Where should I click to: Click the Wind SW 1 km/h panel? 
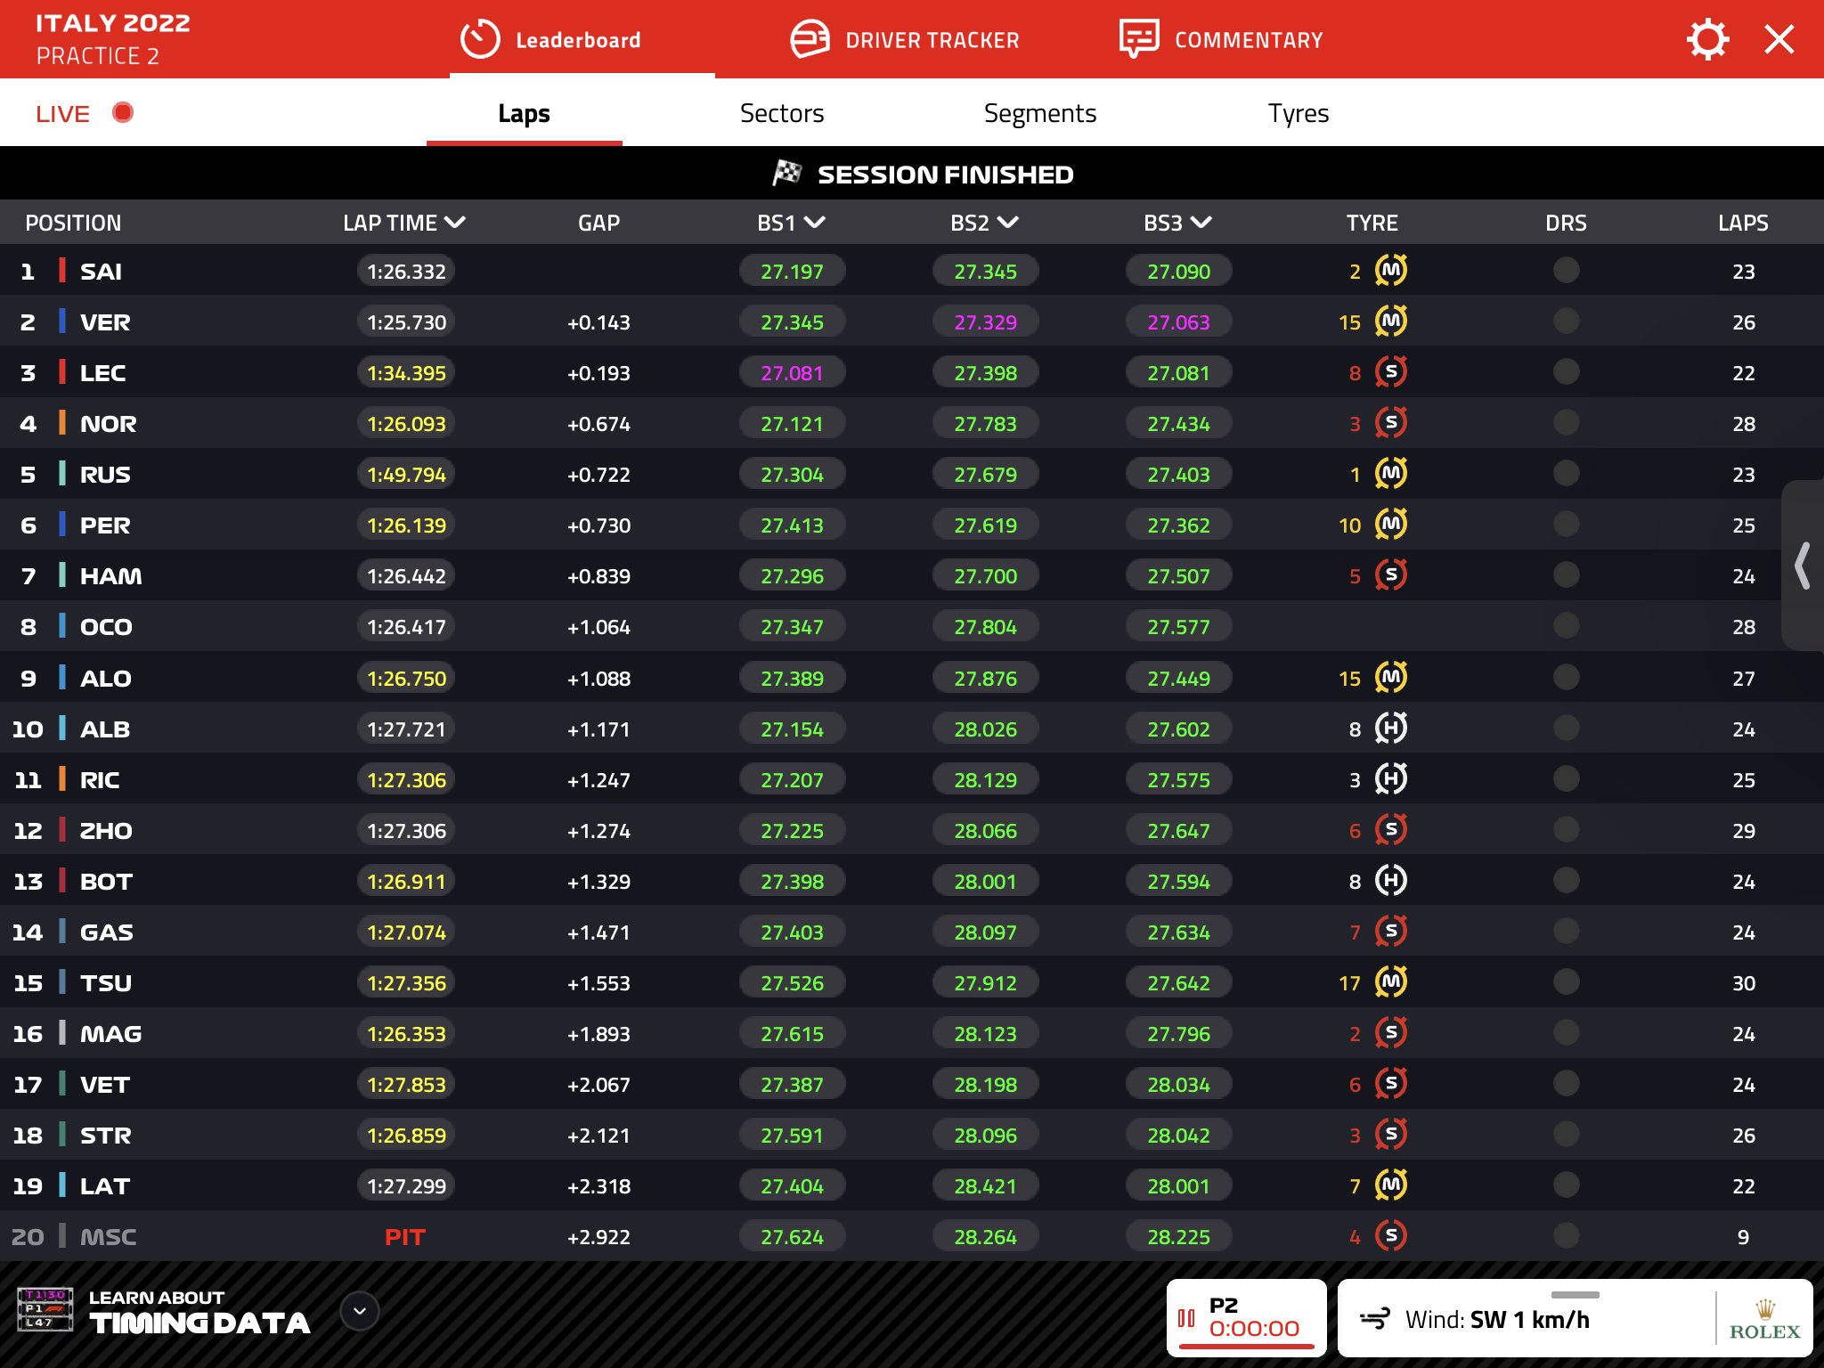tap(1575, 1318)
